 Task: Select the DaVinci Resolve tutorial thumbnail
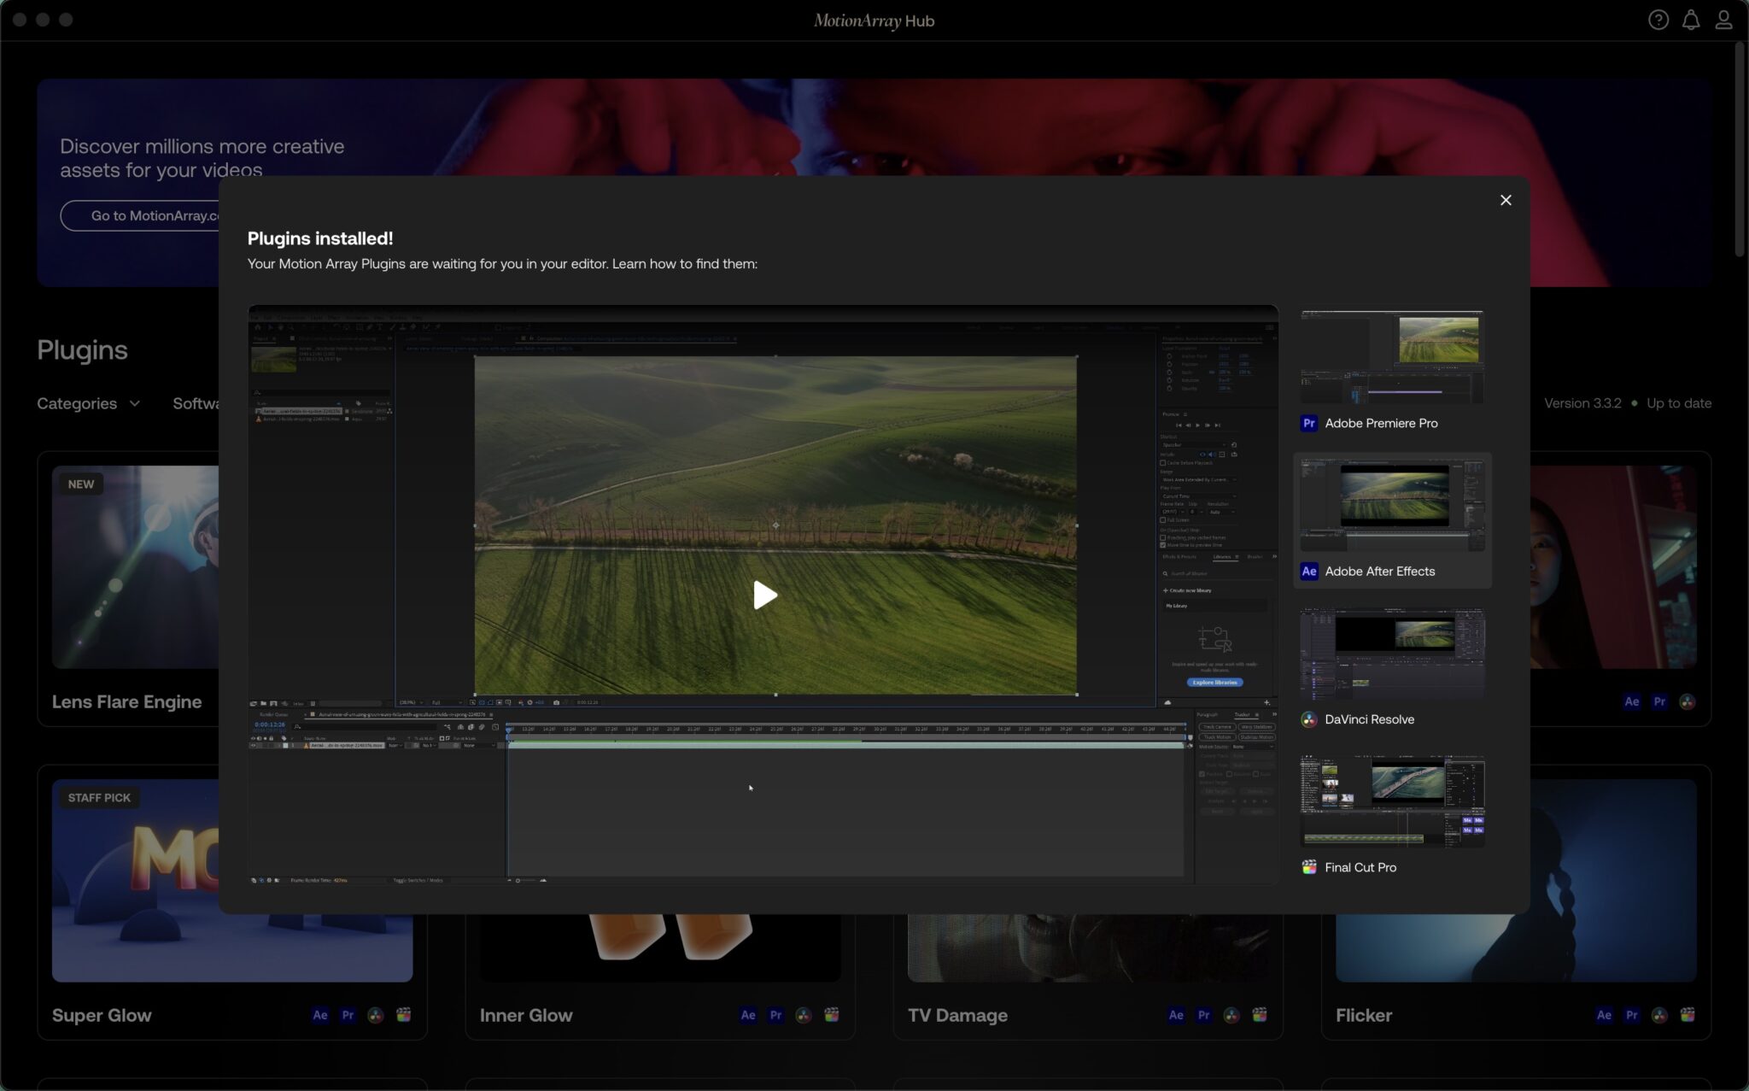pyautogui.click(x=1391, y=654)
